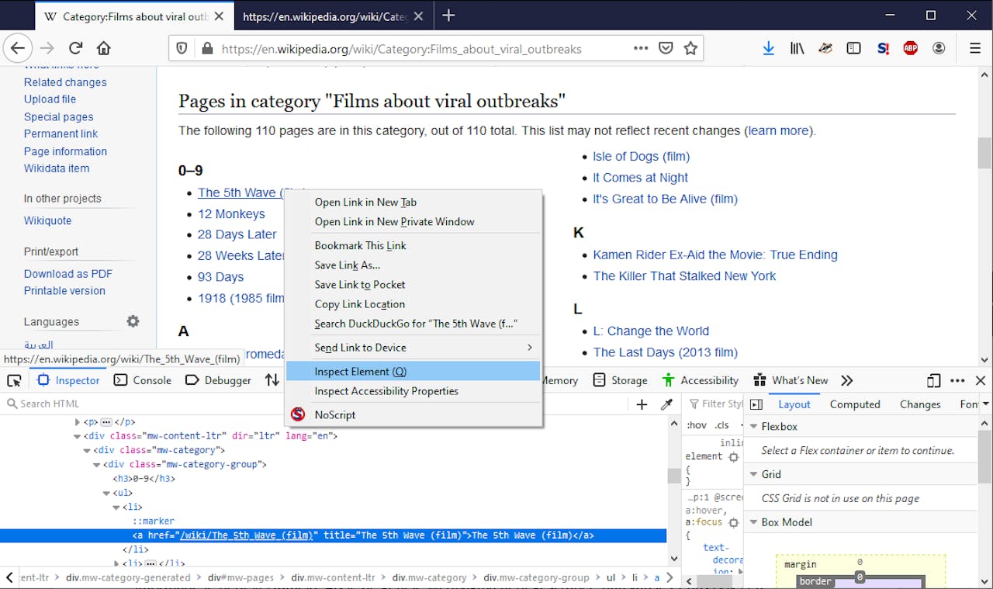Click the learn more link
The height and width of the screenshot is (589, 993).
[778, 130]
